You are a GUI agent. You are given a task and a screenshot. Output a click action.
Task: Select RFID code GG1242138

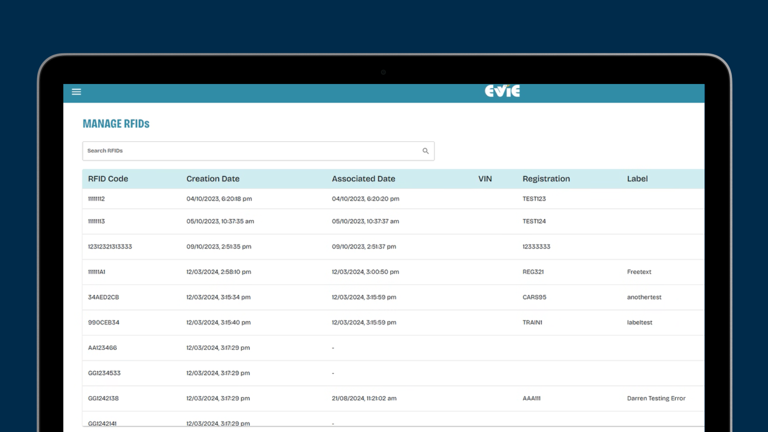point(103,398)
